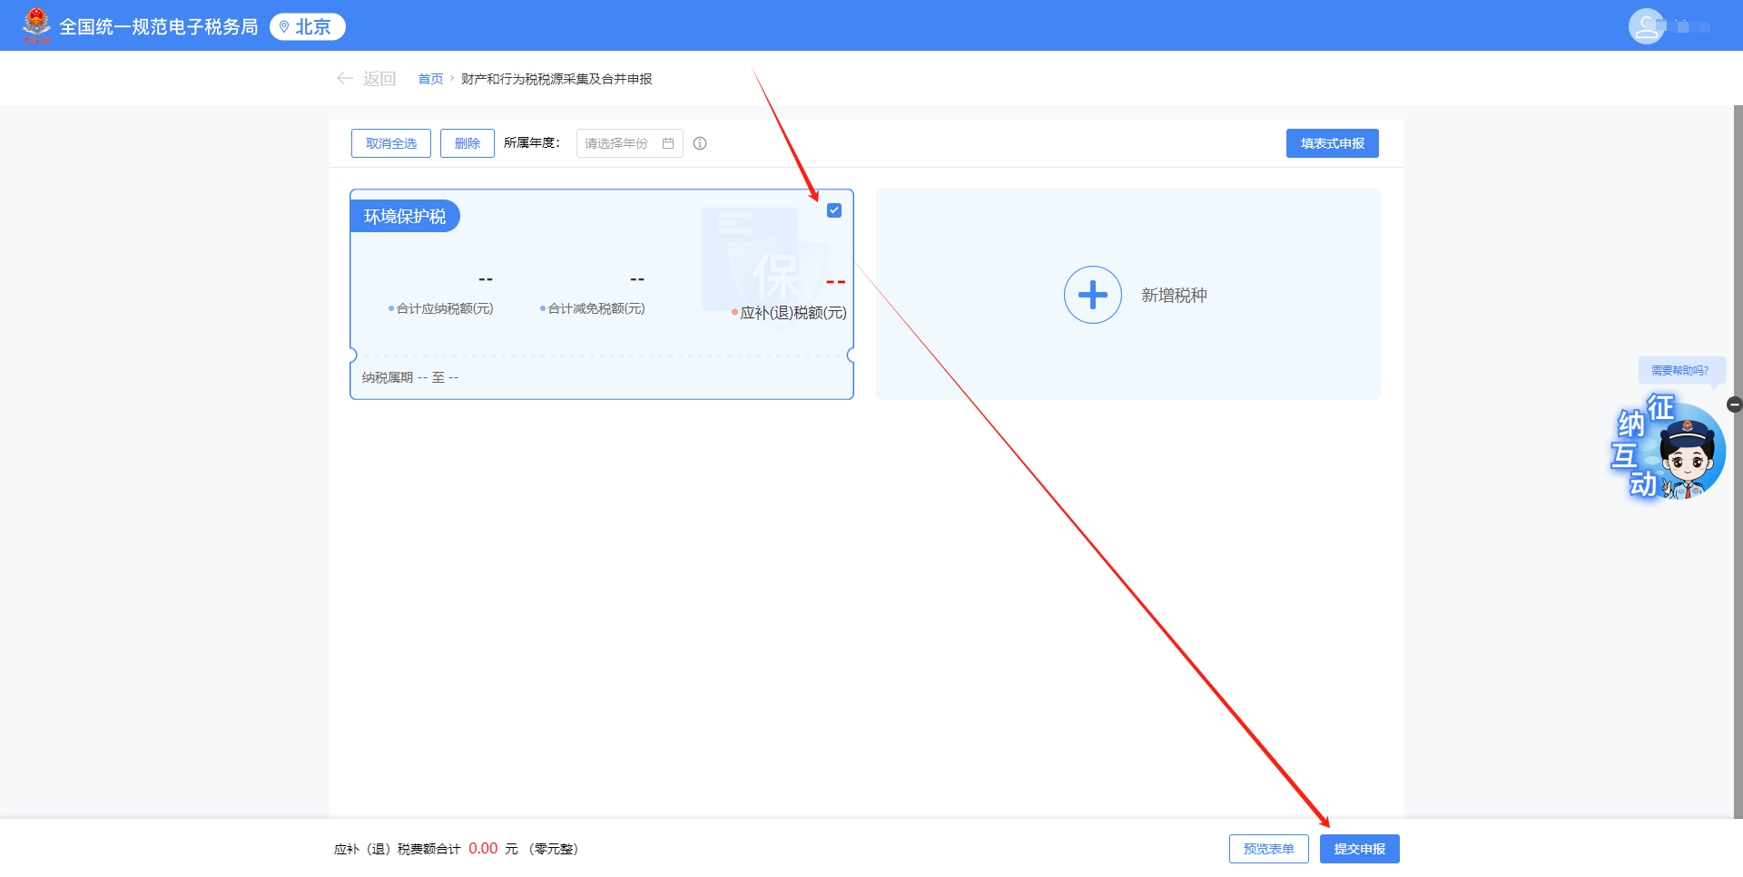Viewport: 1743px width, 877px height.
Task: Click the back arrow beside 返回
Action: click(345, 78)
